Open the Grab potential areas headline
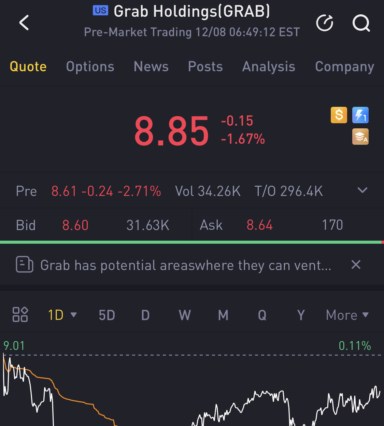 click(x=186, y=265)
